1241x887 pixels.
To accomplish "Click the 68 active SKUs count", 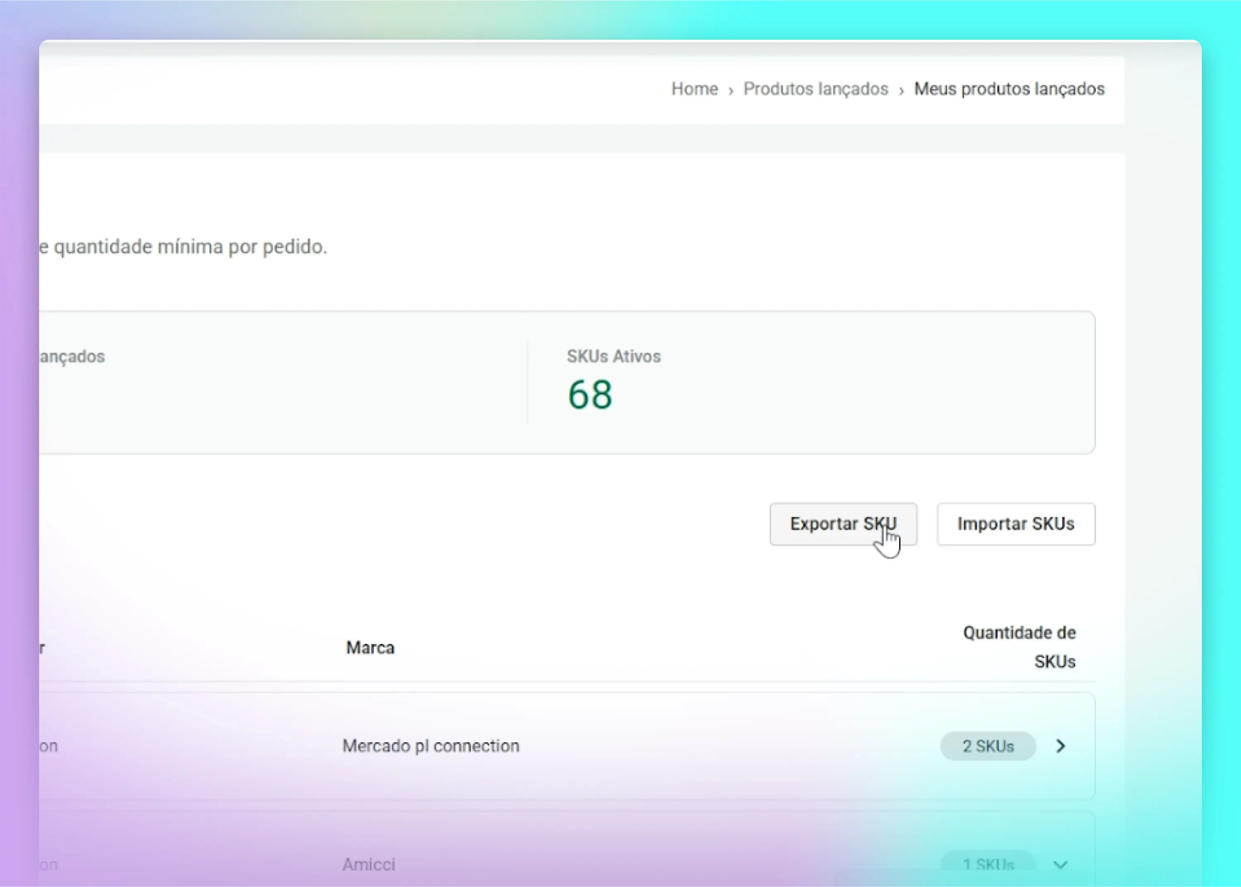I will coord(590,395).
